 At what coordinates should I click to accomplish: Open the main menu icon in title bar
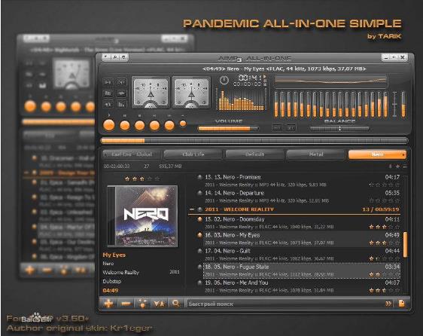[105, 57]
